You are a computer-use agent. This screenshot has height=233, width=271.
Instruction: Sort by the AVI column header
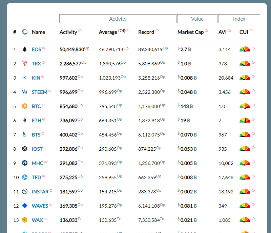click(223, 32)
